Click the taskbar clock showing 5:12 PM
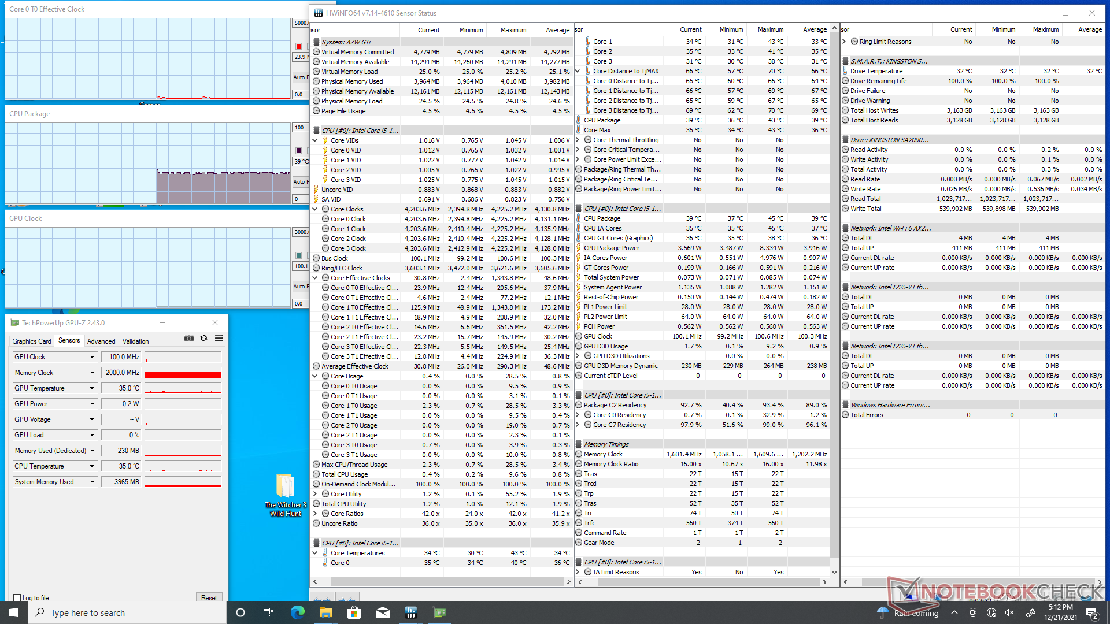 (1060, 612)
